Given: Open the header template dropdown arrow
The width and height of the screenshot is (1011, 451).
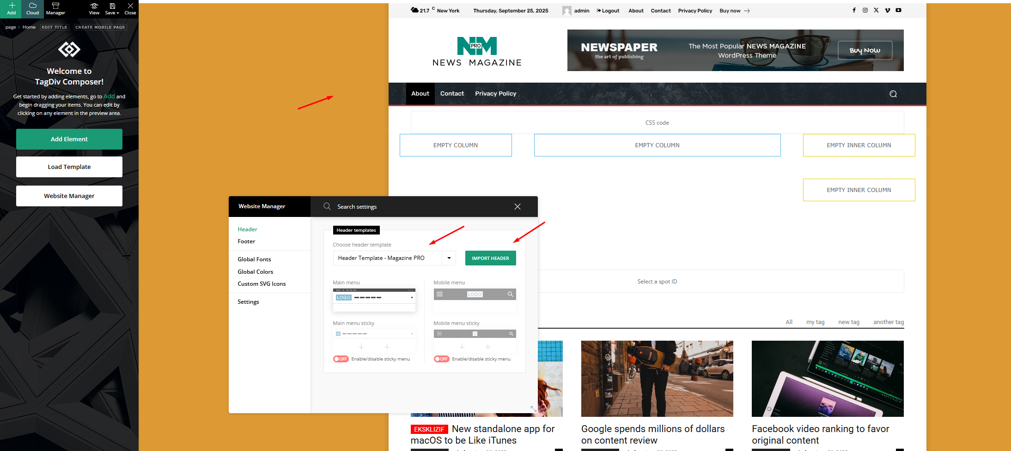Looking at the screenshot, I should point(449,258).
